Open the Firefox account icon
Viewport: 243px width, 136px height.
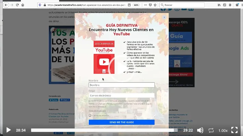(x=230, y=5)
